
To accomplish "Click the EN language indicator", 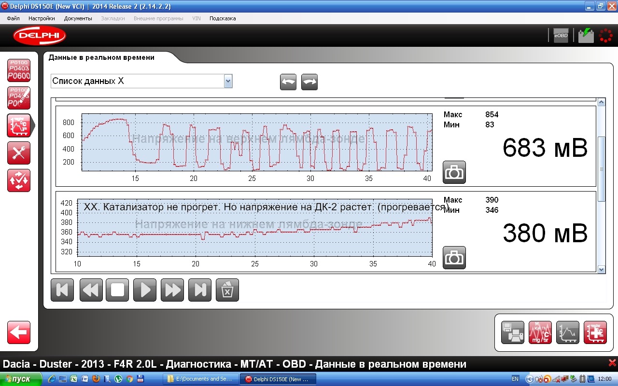I will click(515, 379).
